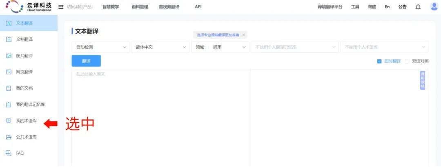Image resolution: width=441 pixels, height=167 pixels.
Task: Enable the 双语对照 checkbox
Action: (x=407, y=61)
